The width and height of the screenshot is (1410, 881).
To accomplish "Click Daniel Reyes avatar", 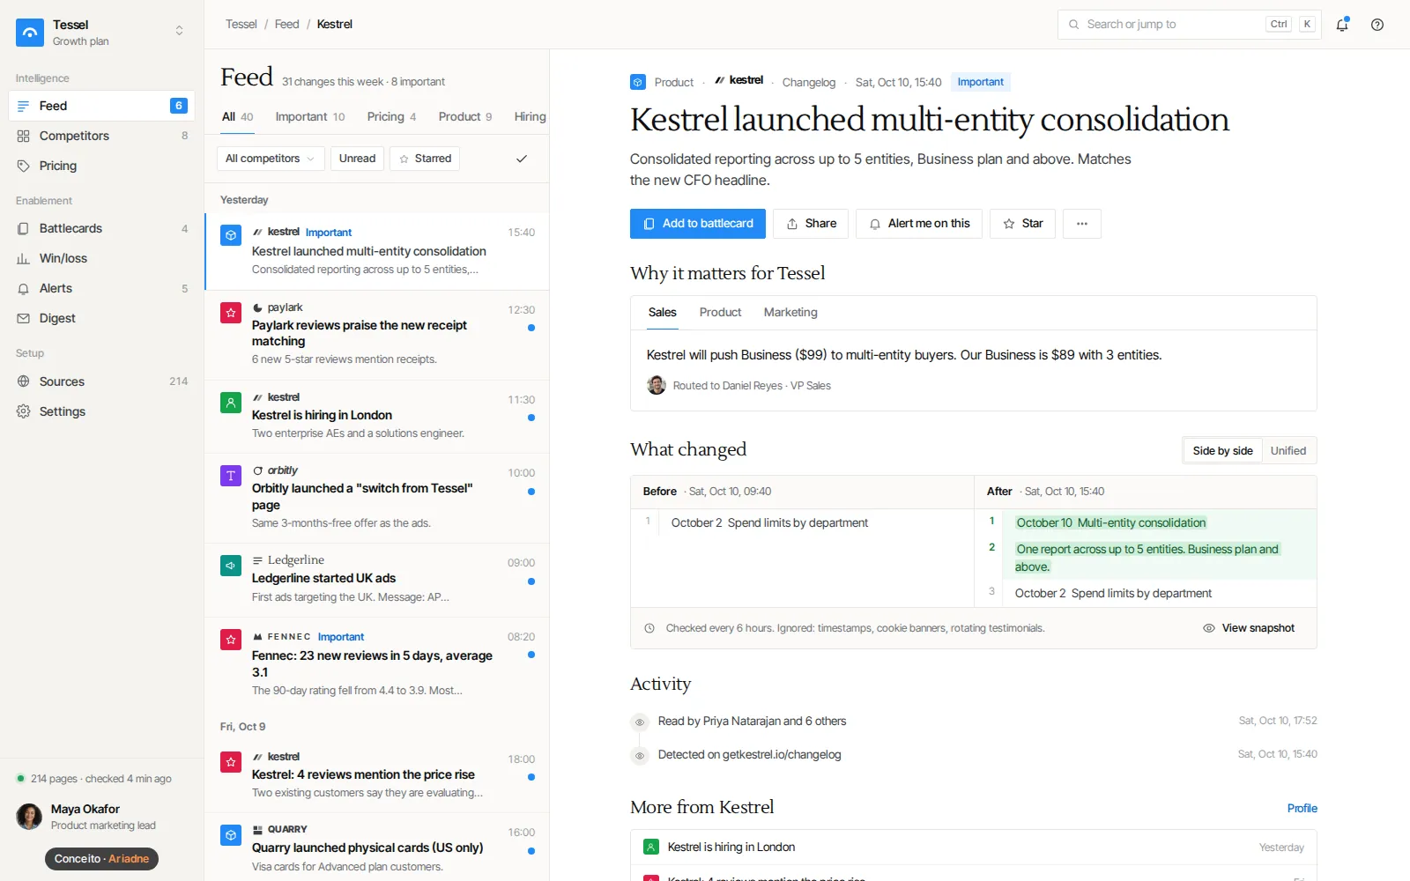I will coord(657,385).
